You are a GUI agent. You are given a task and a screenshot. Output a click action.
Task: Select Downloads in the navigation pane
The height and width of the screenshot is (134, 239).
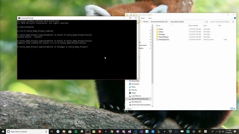point(135,84)
